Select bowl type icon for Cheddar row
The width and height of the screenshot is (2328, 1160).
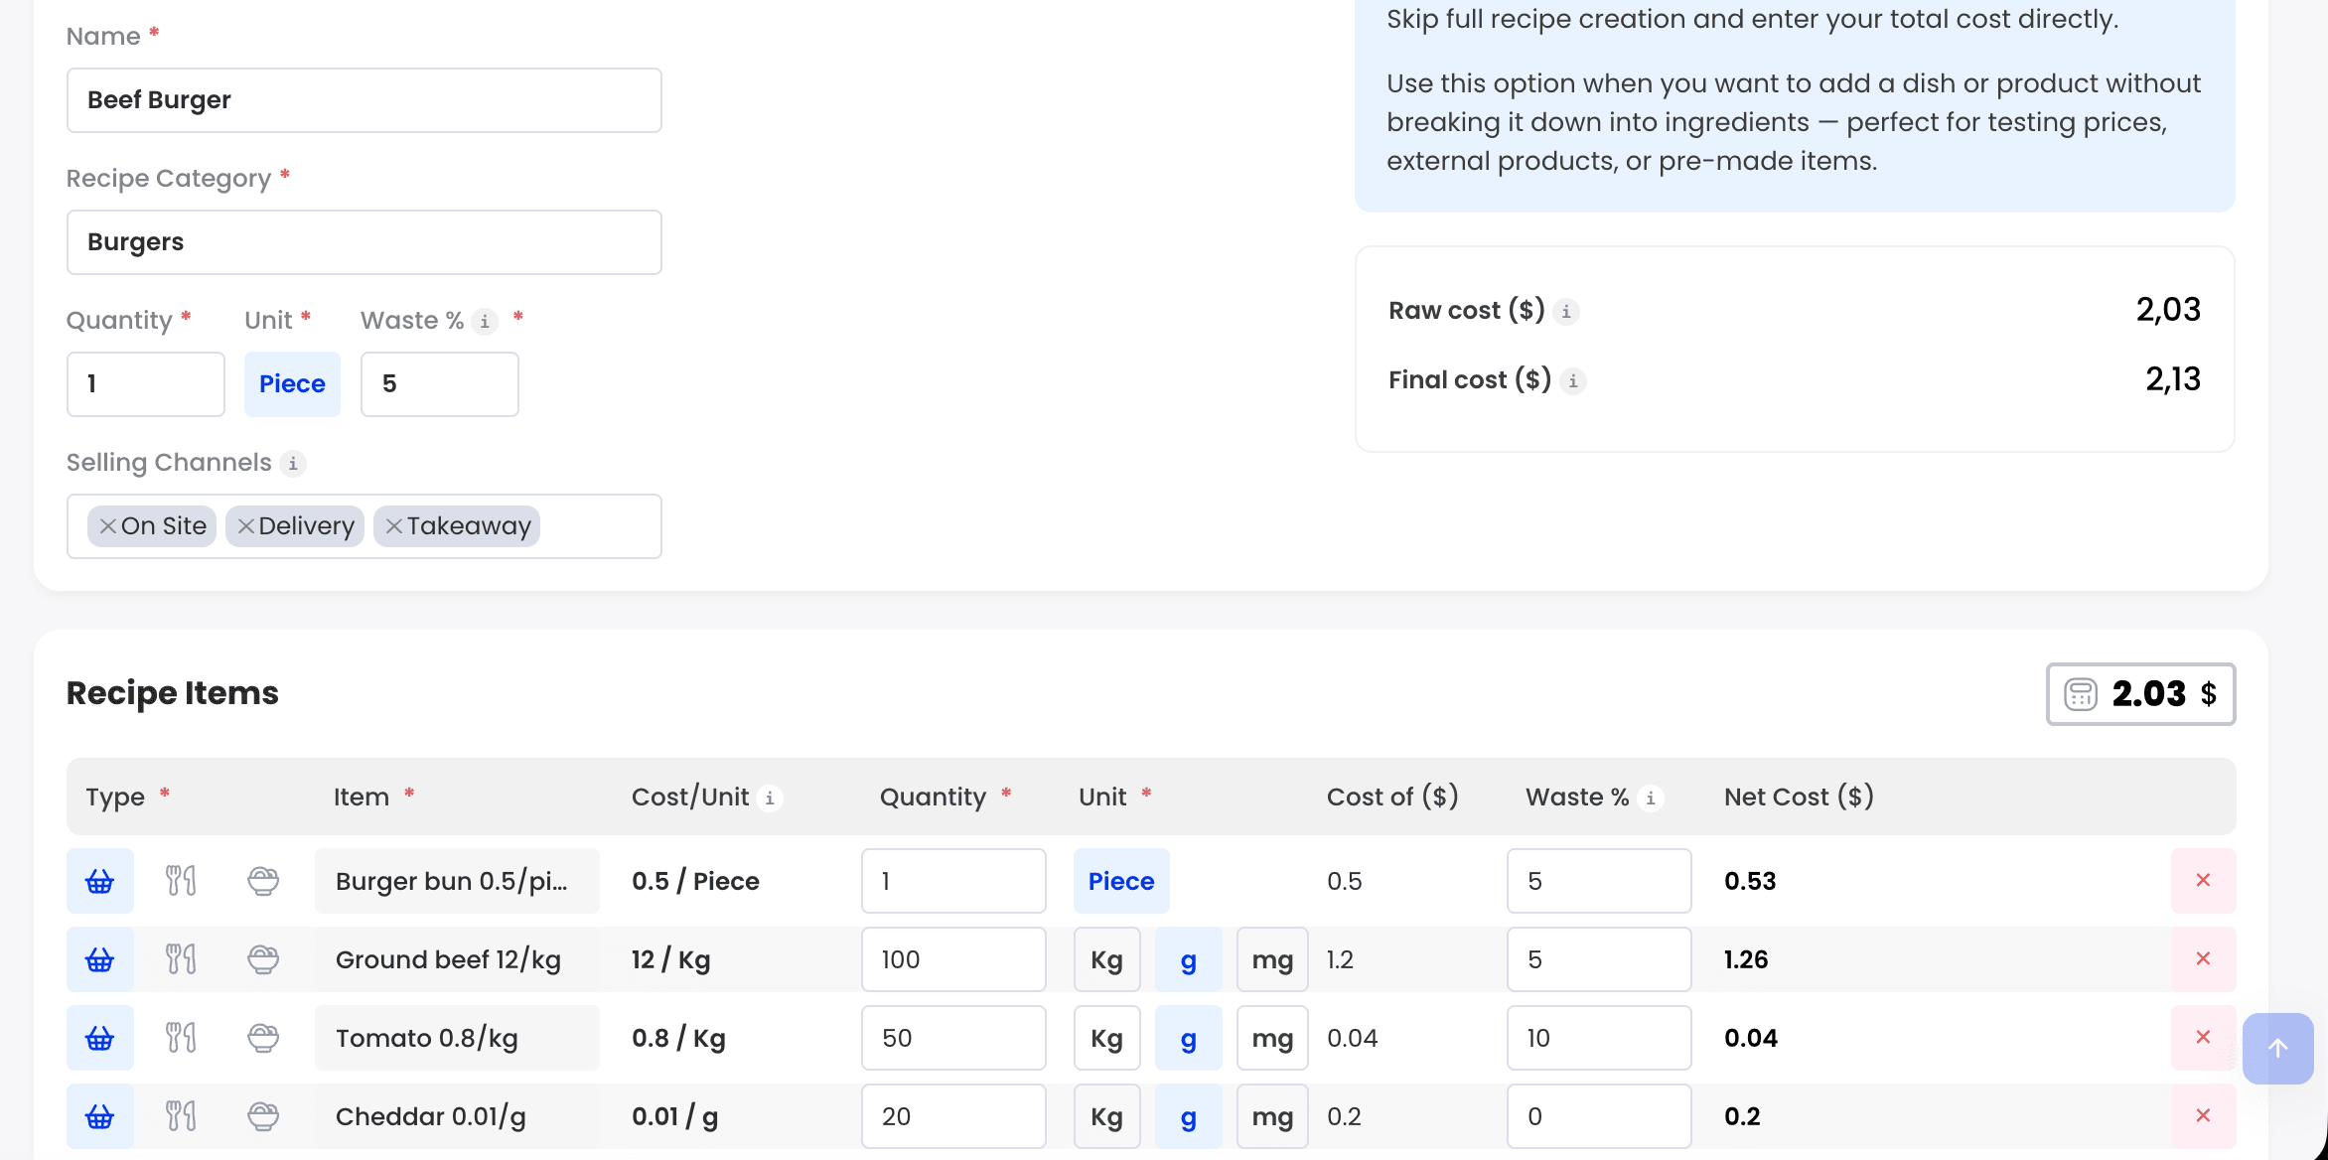pos(263,1116)
